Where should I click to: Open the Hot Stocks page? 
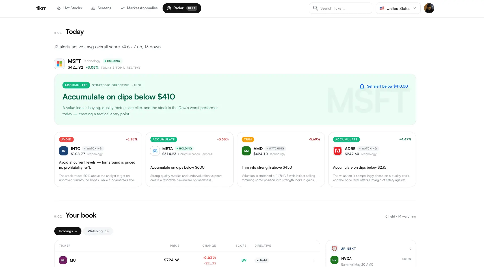coord(70,8)
